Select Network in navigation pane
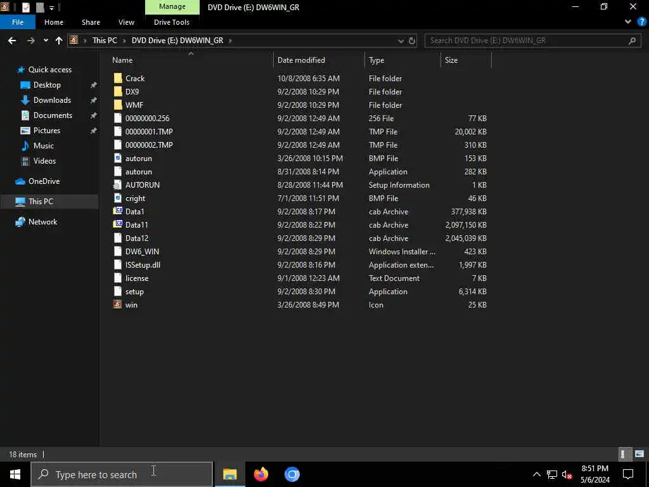Screen dimensions: 649x487 pyautogui.click(x=42, y=222)
